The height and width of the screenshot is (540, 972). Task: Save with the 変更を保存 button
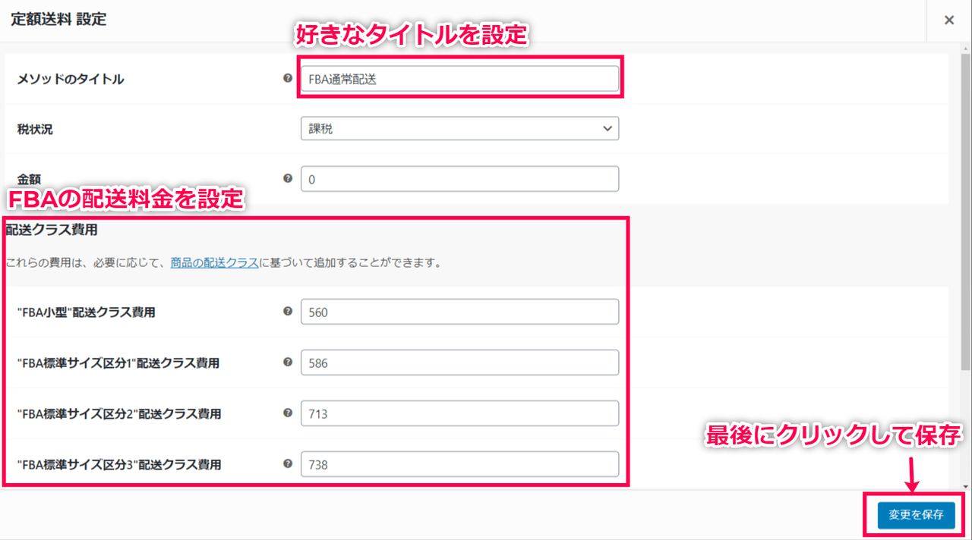(916, 515)
